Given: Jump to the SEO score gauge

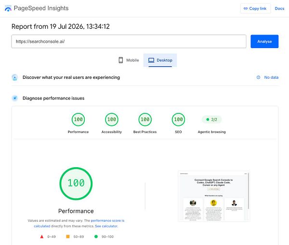Looking at the screenshot, I should (x=178, y=120).
